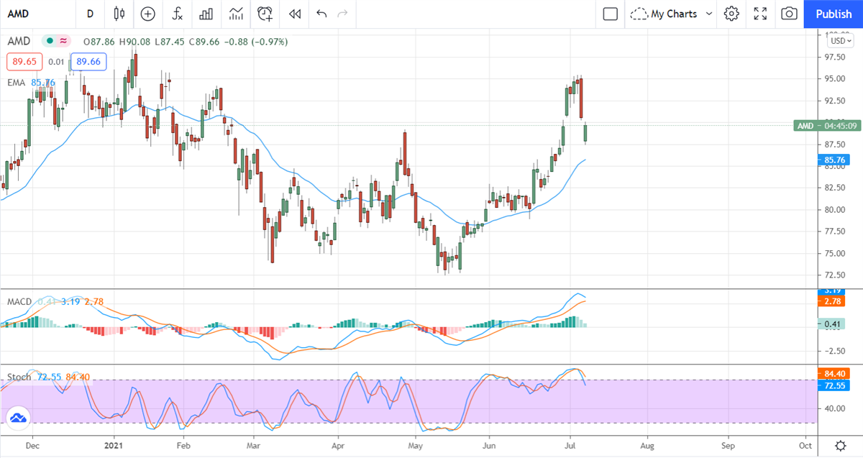Viewport: 863px width, 458px height.
Task: Open the candlestick chart style selector
Action: coord(119,14)
